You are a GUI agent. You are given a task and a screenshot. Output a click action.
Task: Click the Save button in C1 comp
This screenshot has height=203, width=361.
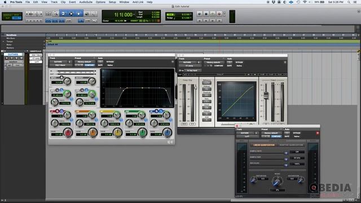coord(280,74)
